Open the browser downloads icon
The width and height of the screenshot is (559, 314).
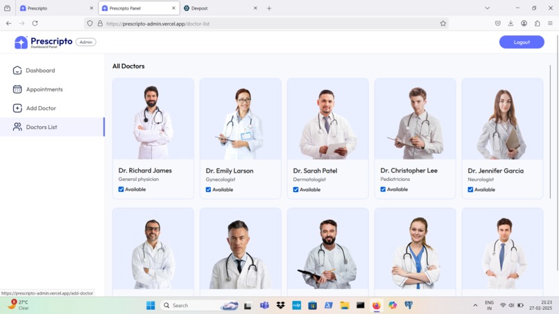point(511,23)
